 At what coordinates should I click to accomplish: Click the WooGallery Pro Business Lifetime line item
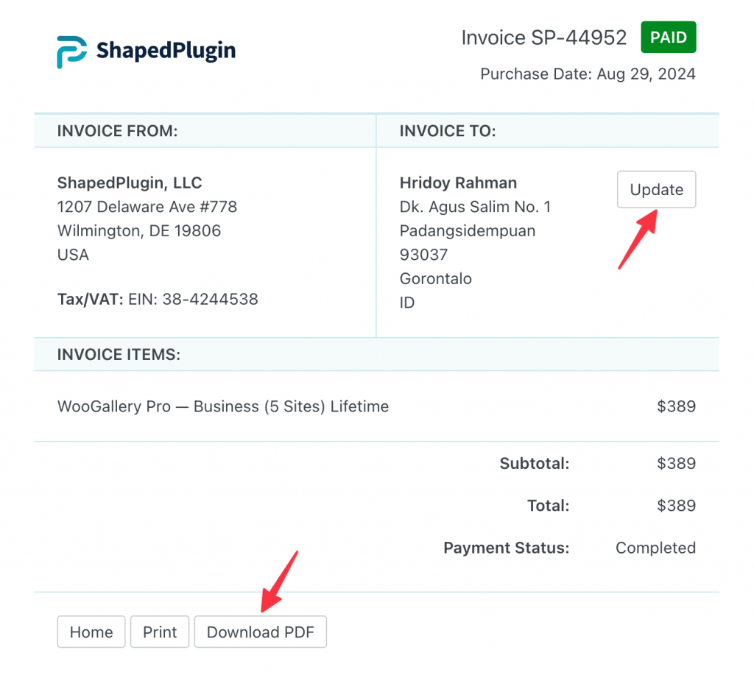[222, 406]
